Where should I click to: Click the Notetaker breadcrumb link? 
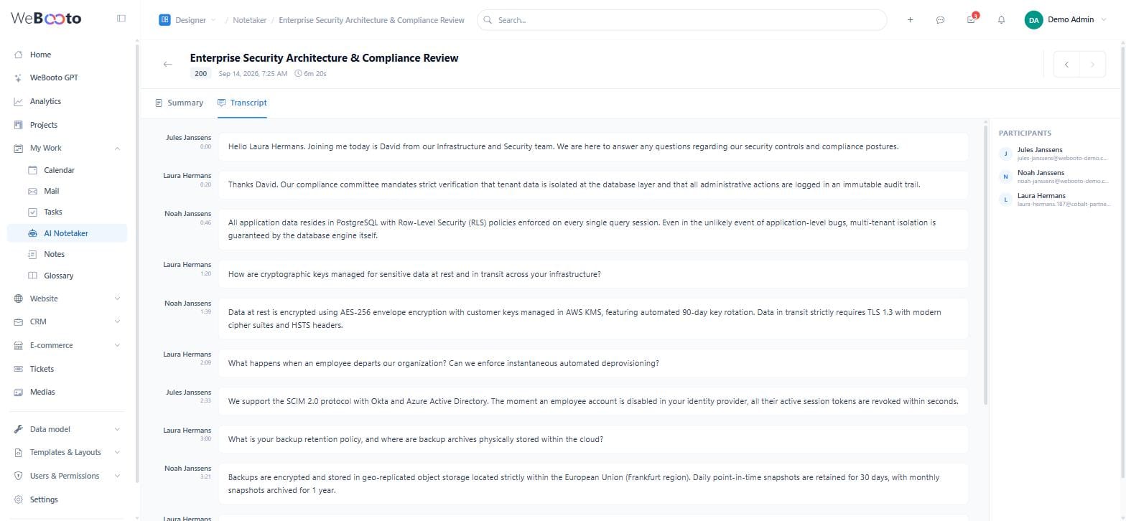tap(249, 20)
